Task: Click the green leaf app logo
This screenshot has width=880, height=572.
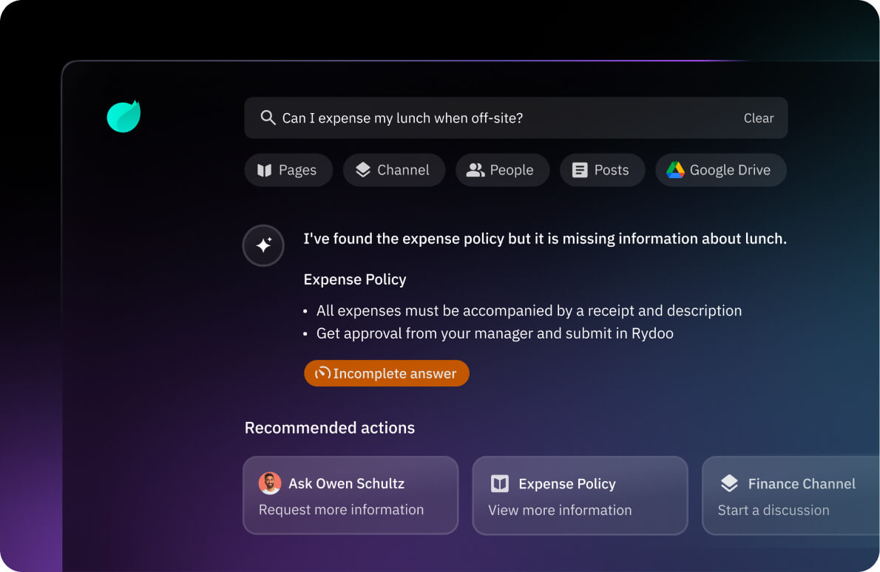Action: [x=123, y=117]
